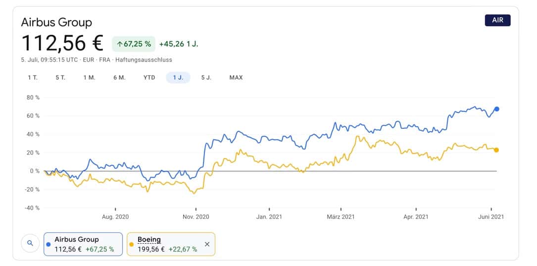The width and height of the screenshot is (537, 266).
Task: Click the 0 % y-axis label
Action: pyautogui.click(x=34, y=171)
